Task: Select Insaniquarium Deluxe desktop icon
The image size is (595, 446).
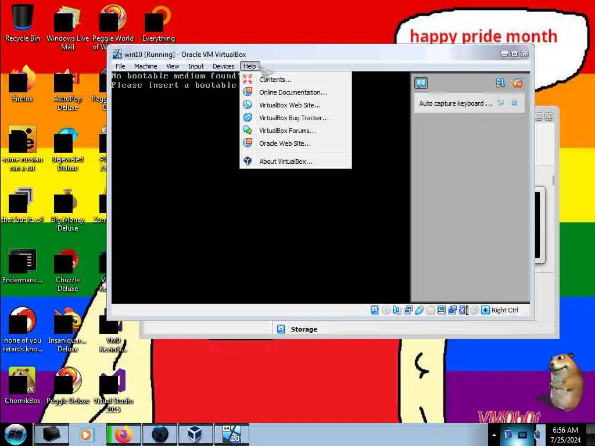Action: coord(67,330)
